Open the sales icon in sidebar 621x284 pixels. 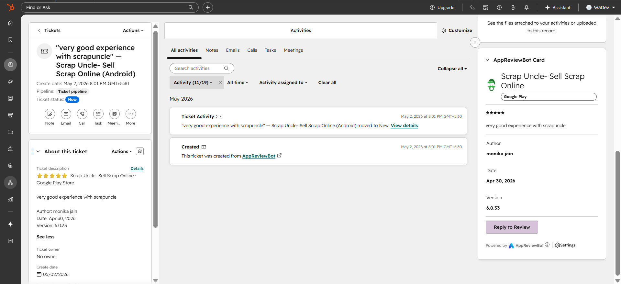10,115
